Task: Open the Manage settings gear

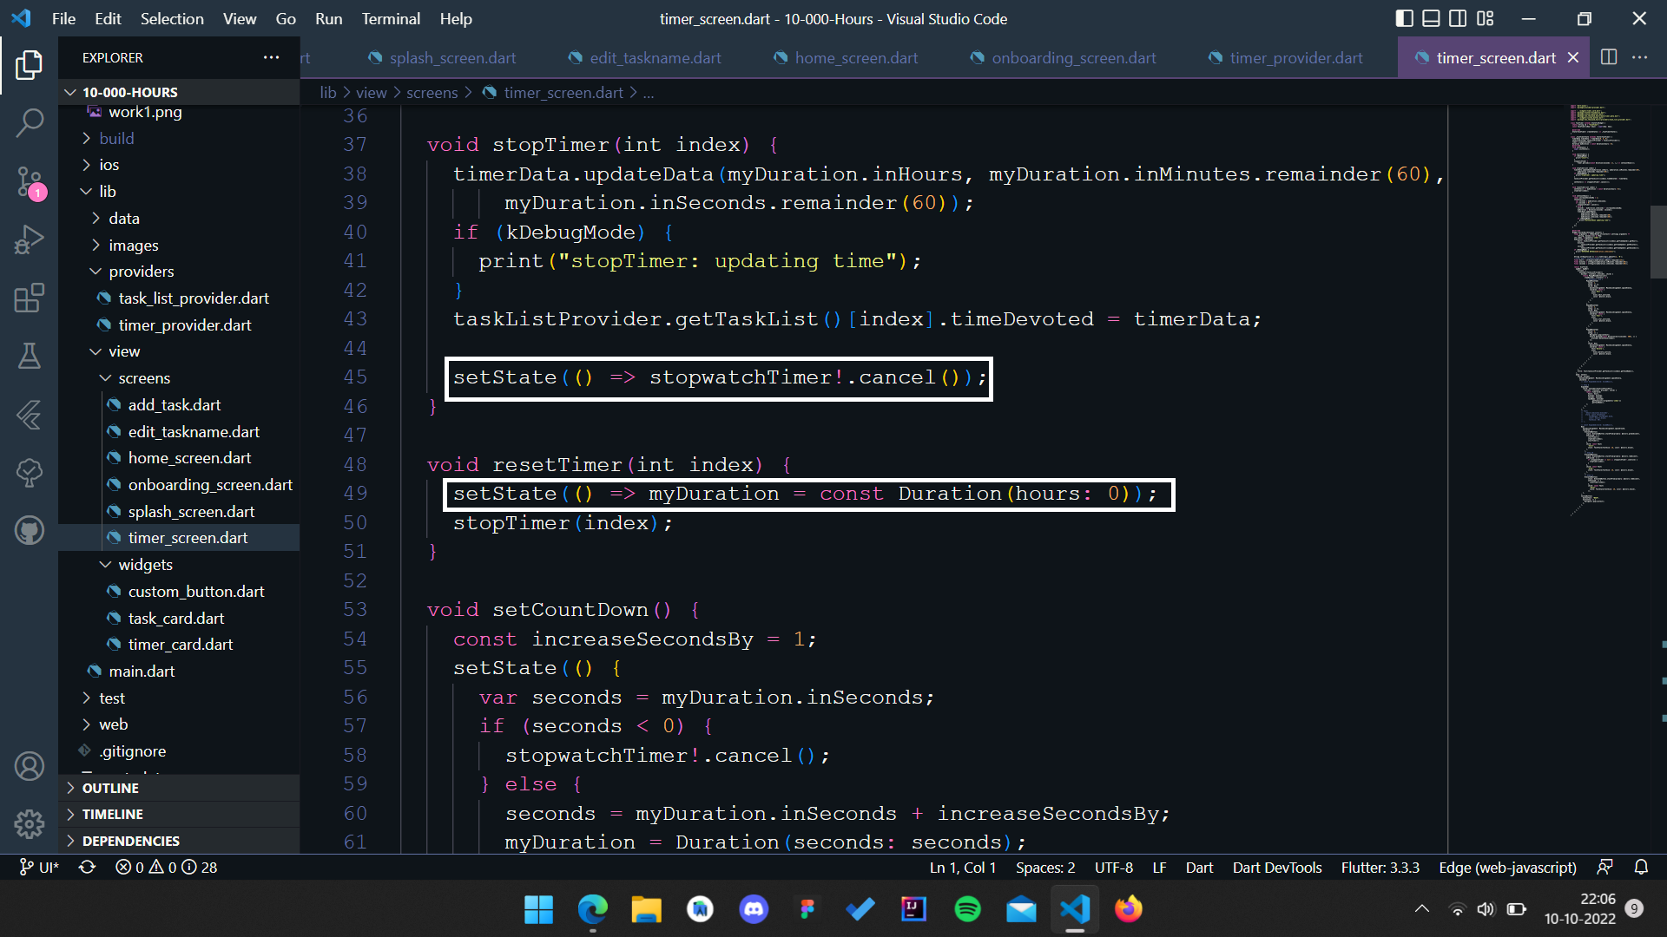Action: [30, 824]
